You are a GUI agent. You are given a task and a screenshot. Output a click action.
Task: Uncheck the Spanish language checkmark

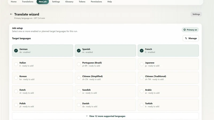click(79, 51)
